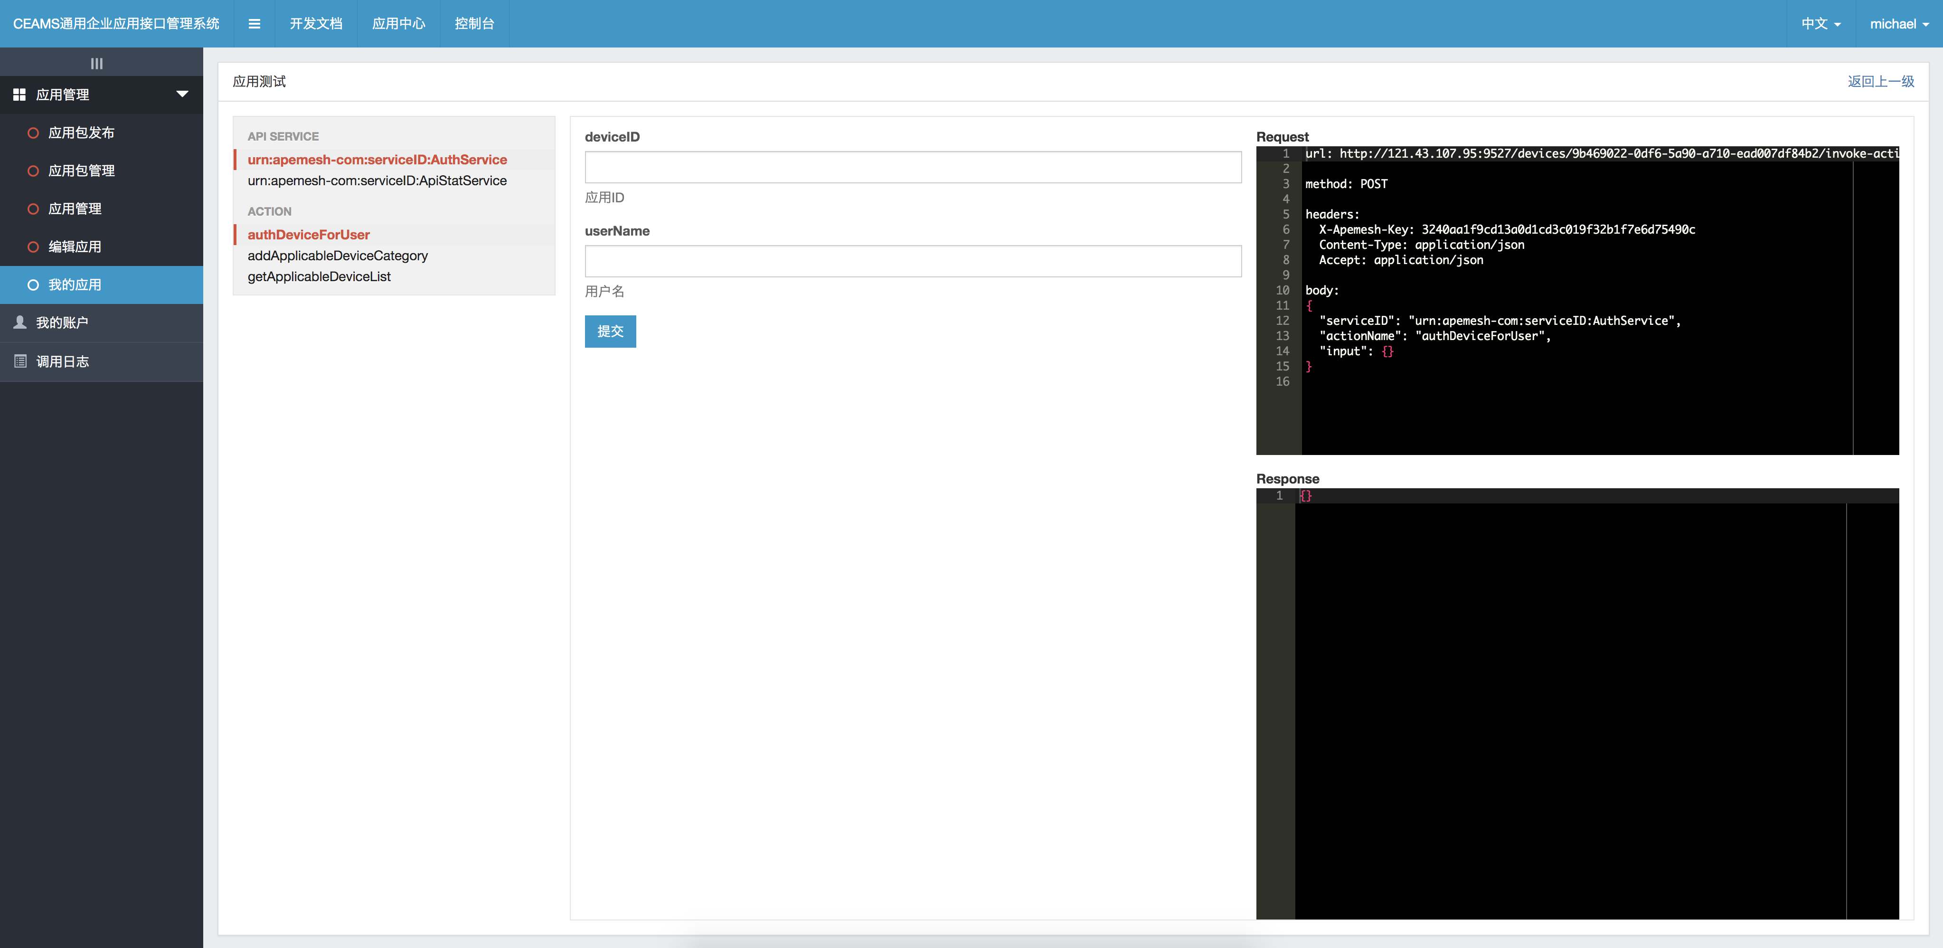Click the "serviceID" line in request body
1943x948 pixels.
tap(1500, 321)
